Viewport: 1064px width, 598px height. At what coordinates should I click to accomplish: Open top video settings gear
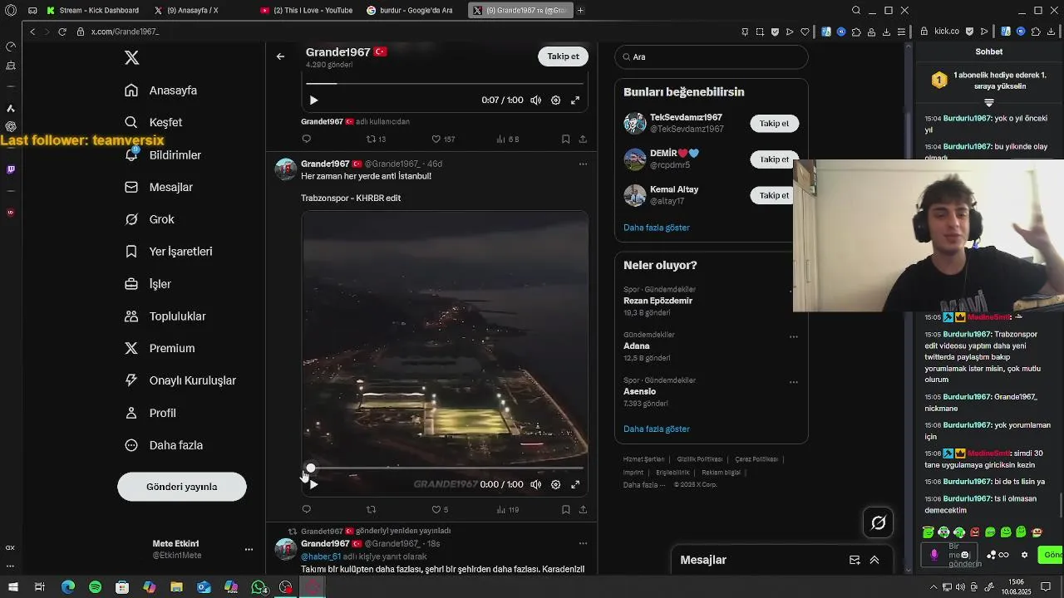556,100
